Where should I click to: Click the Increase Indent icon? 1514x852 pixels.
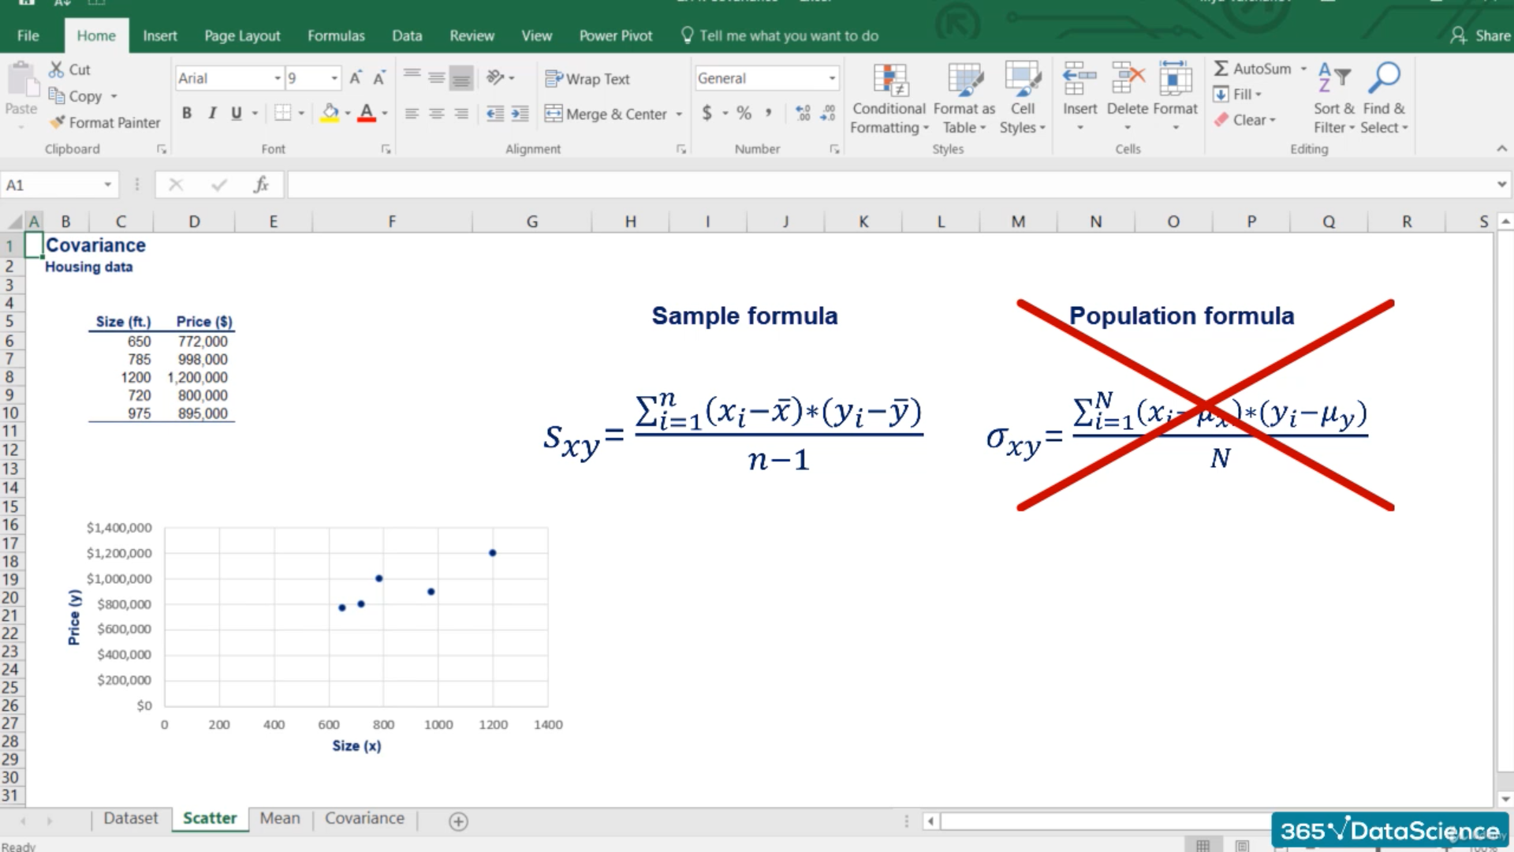520,114
